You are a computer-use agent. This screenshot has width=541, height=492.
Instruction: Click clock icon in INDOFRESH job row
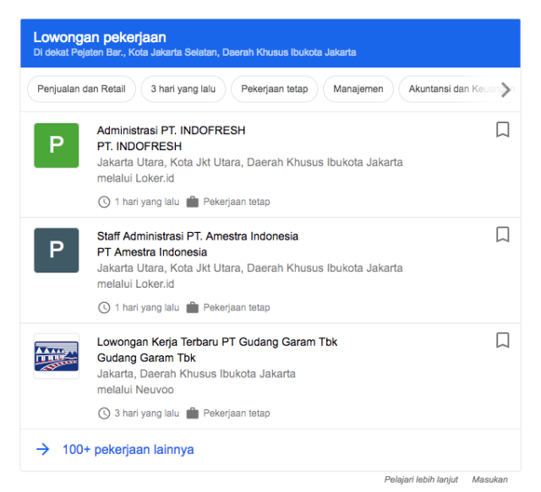click(x=104, y=202)
